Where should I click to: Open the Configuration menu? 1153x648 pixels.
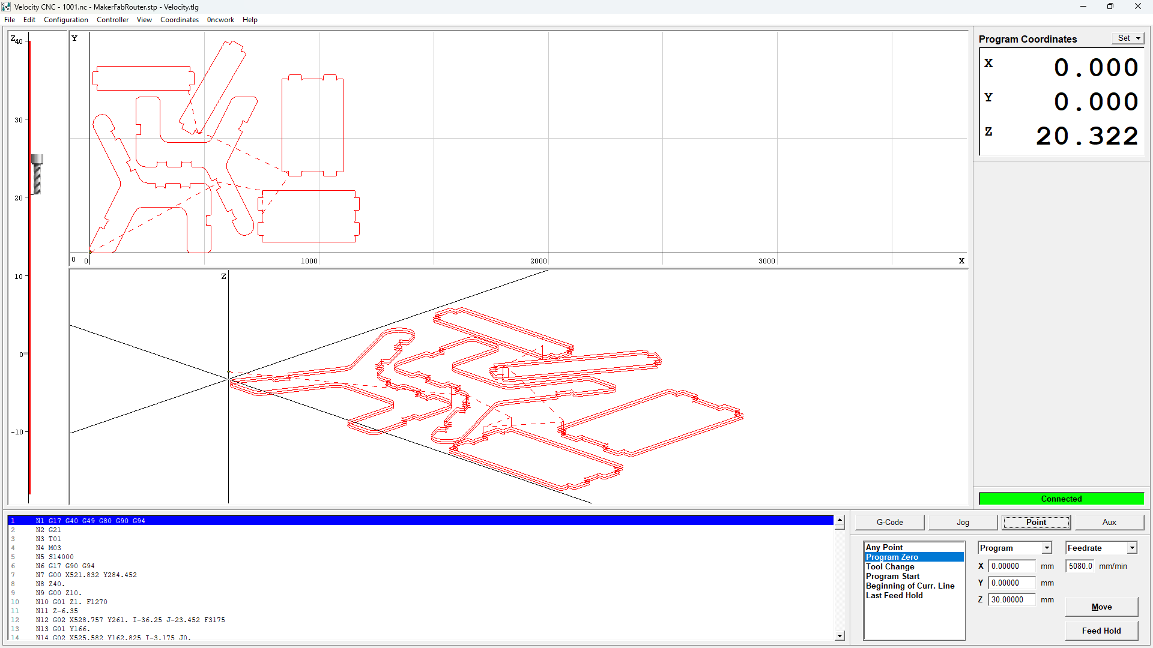point(65,20)
